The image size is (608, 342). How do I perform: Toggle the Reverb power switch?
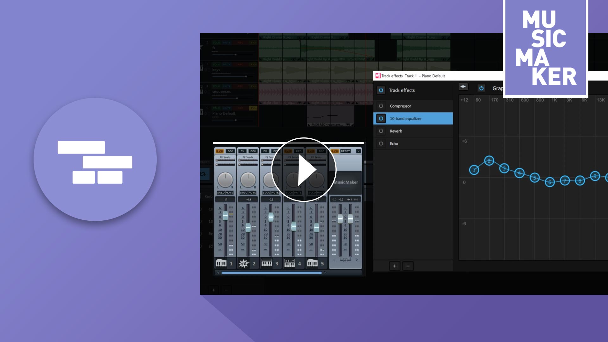pos(381,131)
